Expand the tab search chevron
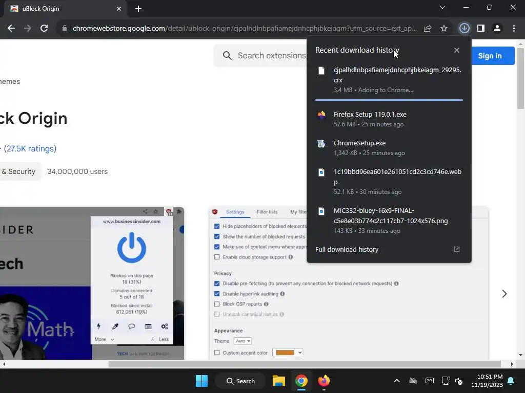525x393 pixels. (x=442, y=7)
